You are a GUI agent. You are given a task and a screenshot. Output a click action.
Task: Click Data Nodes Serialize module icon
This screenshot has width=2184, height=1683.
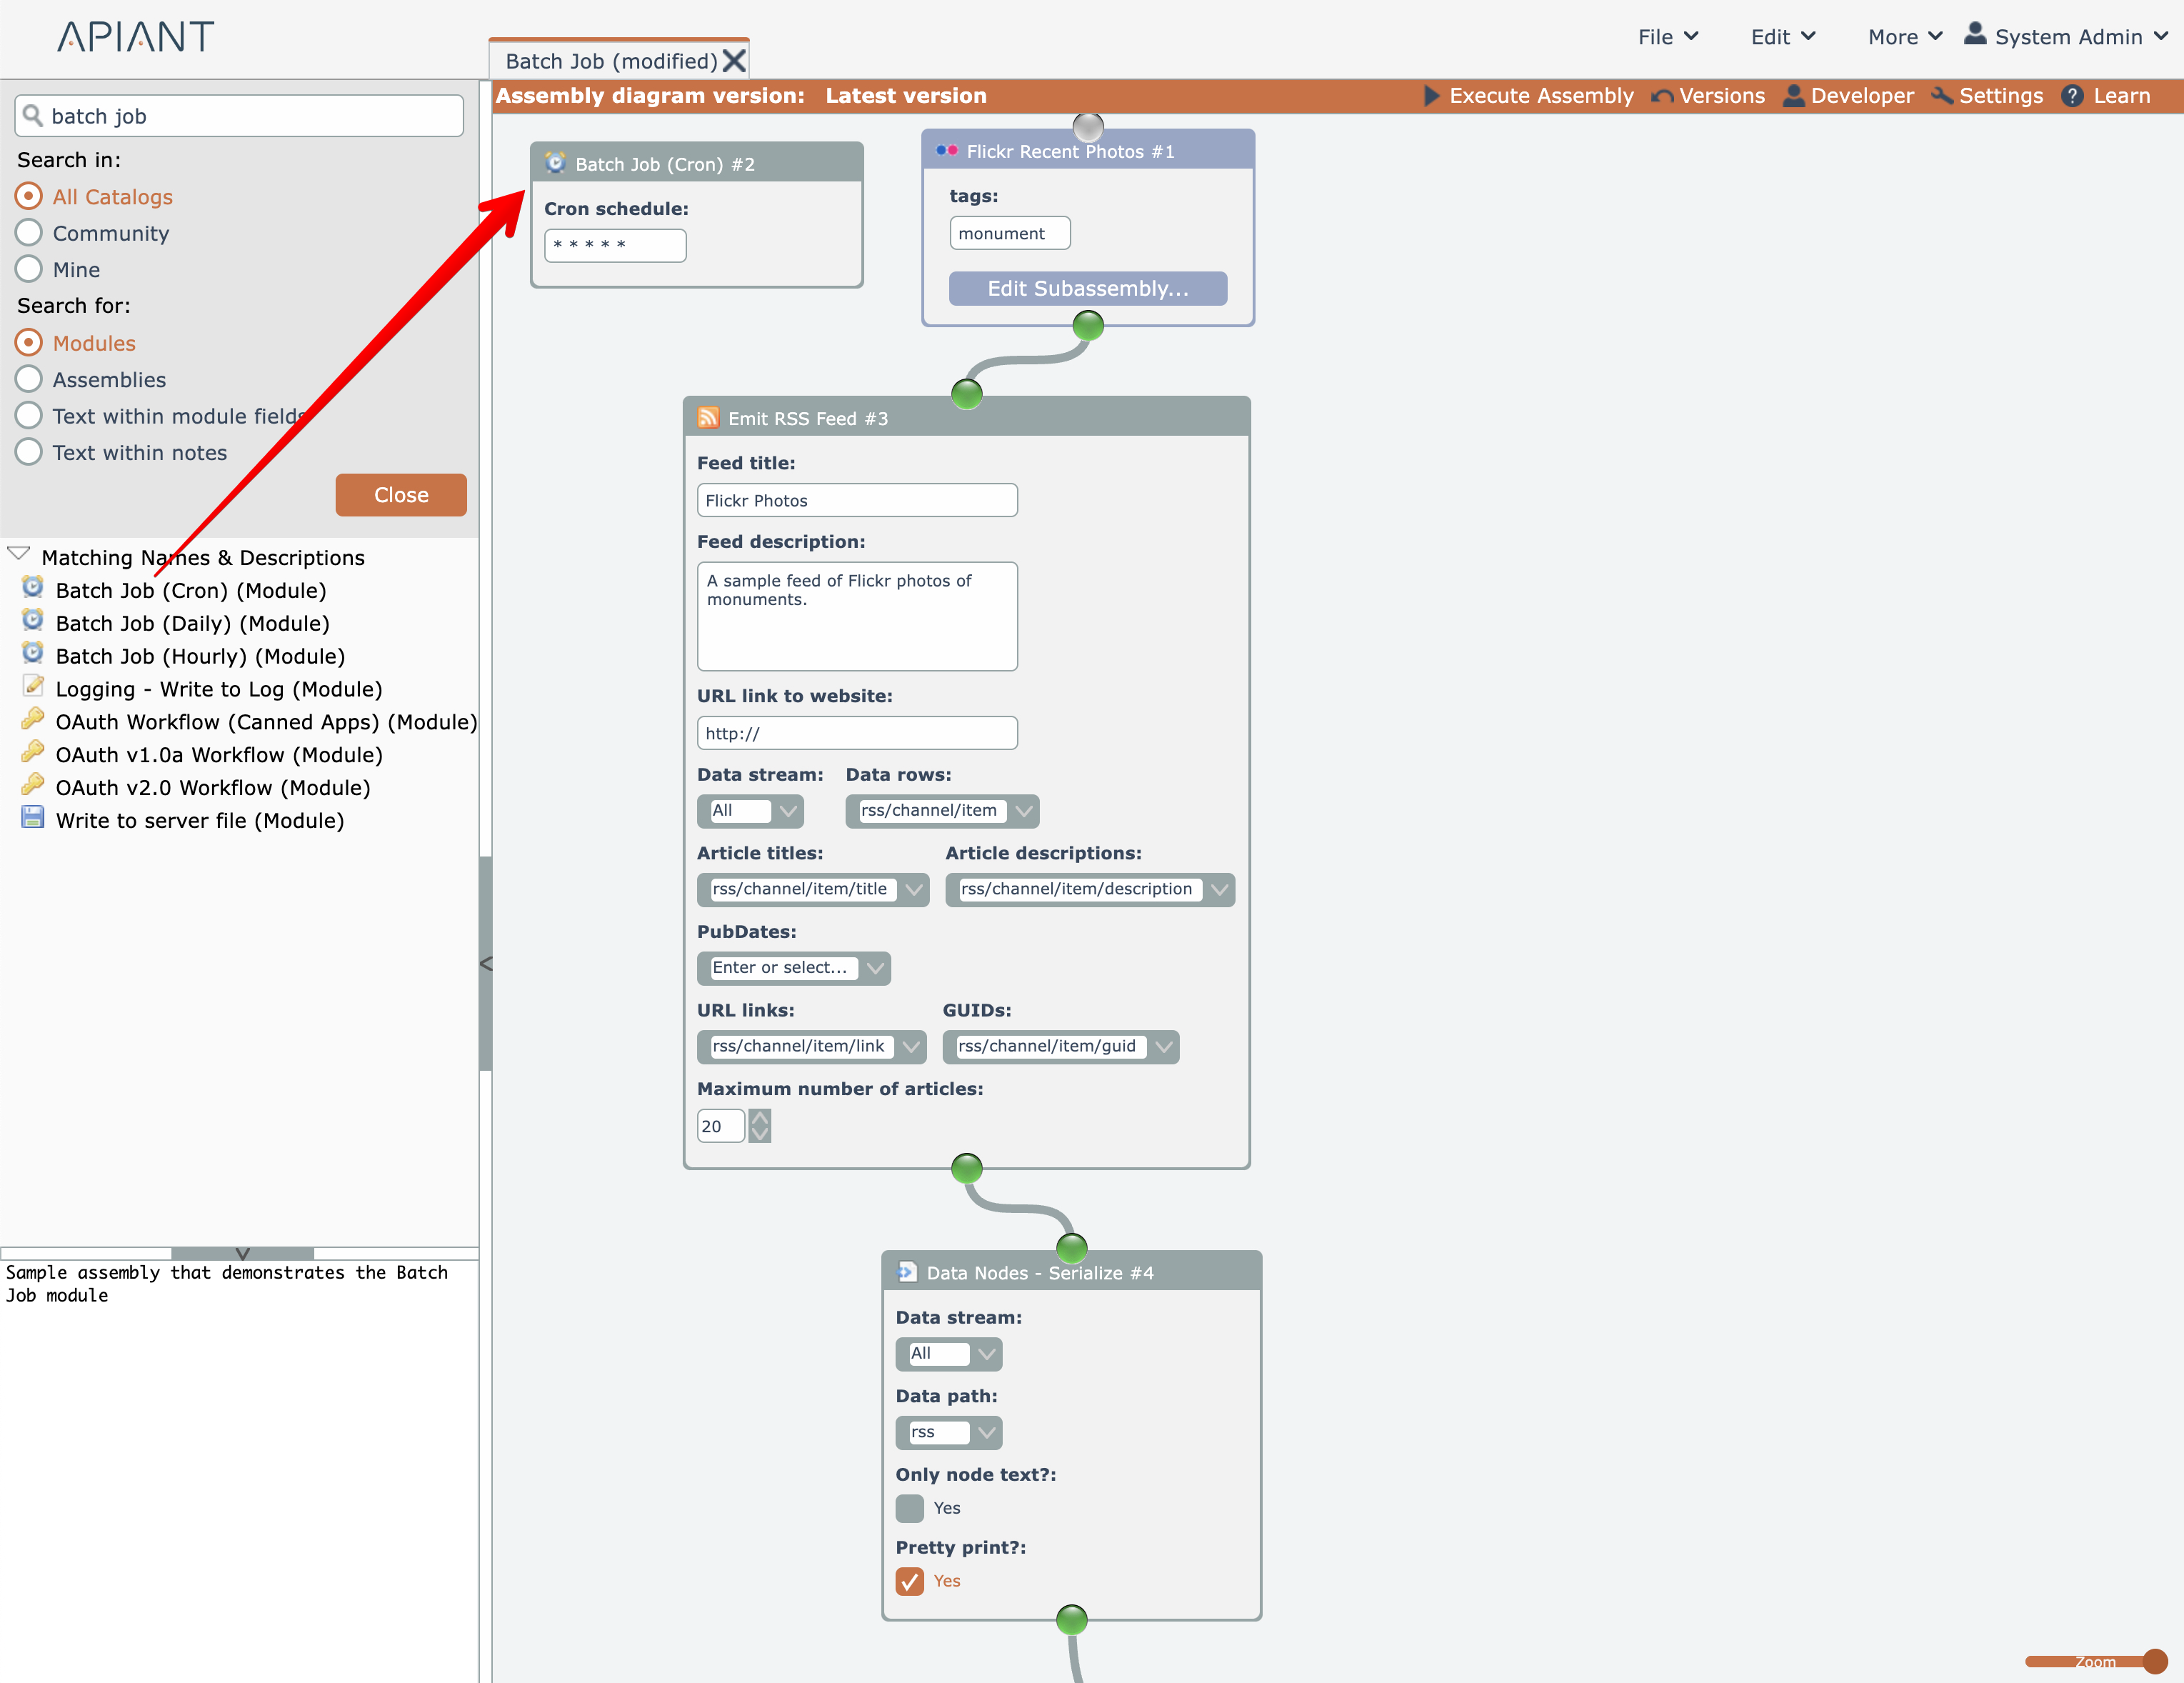coord(907,1272)
